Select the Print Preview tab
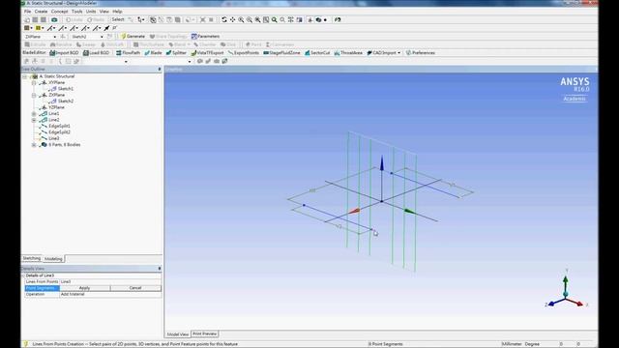The image size is (619, 348). (204, 333)
